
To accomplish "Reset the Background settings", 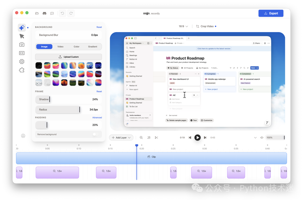I will (99, 27).
